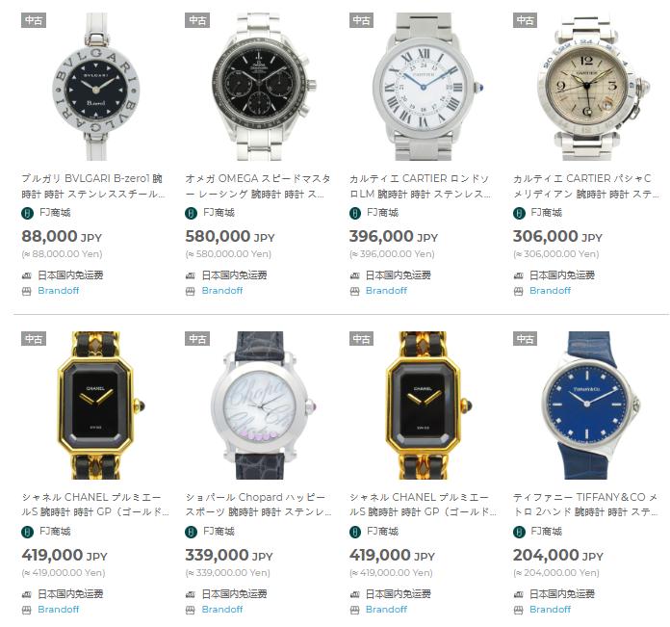Click shipping truck icon under 580,000 JPY price
The height and width of the screenshot is (627, 670).
[x=191, y=275]
